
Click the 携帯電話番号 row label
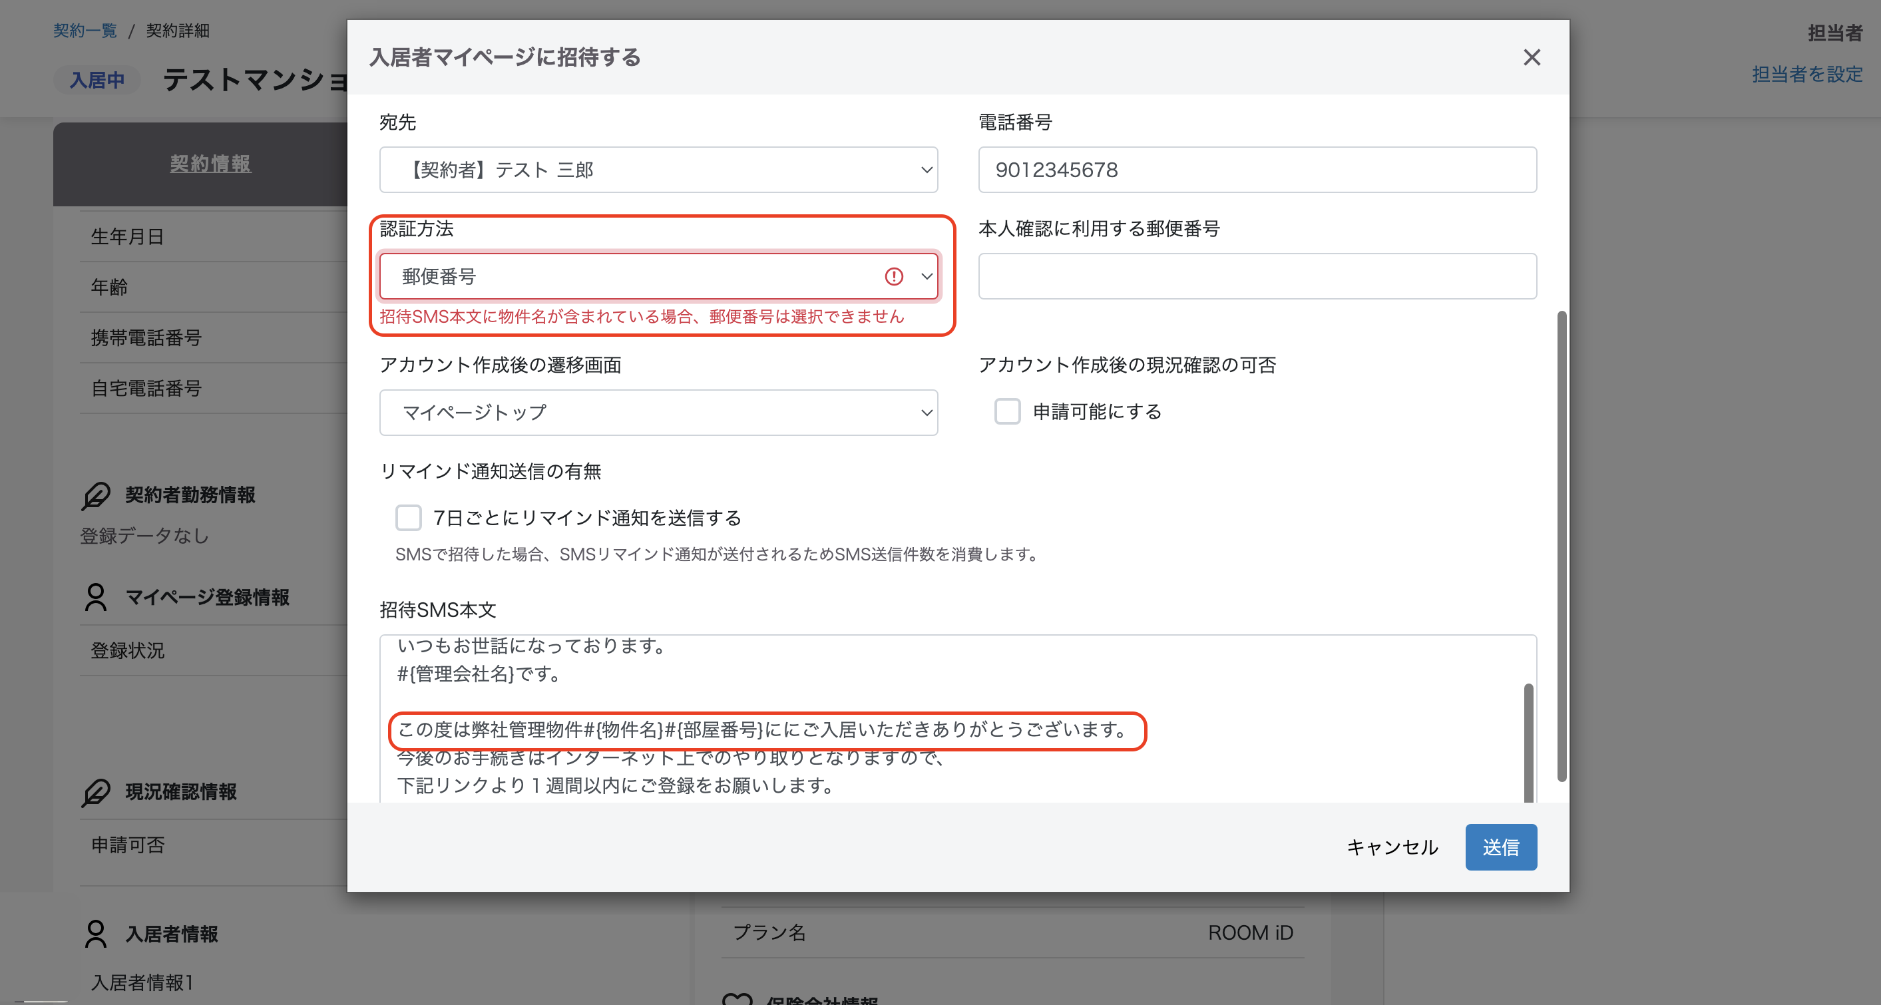(x=146, y=337)
